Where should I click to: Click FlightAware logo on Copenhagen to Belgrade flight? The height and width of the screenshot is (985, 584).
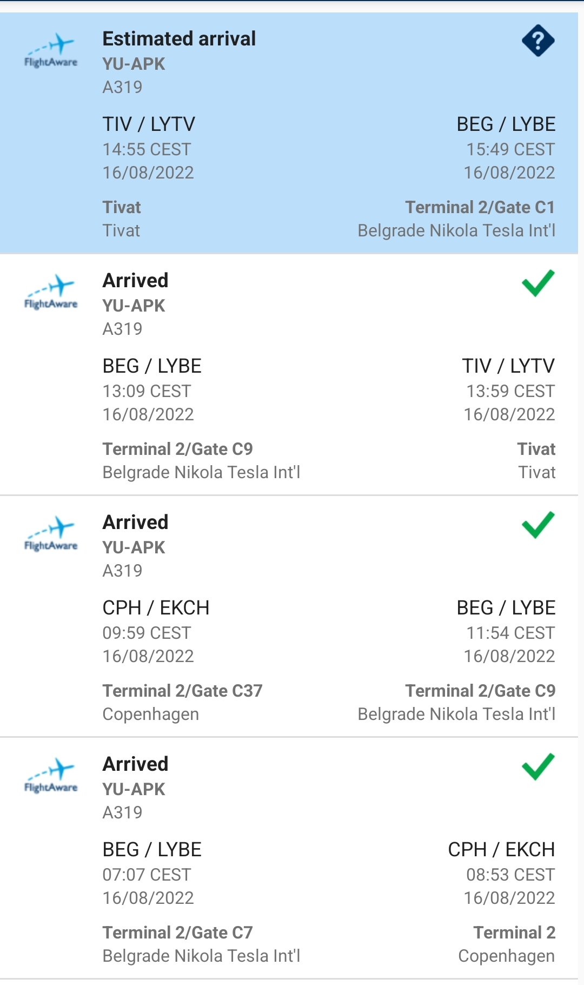[x=51, y=534]
